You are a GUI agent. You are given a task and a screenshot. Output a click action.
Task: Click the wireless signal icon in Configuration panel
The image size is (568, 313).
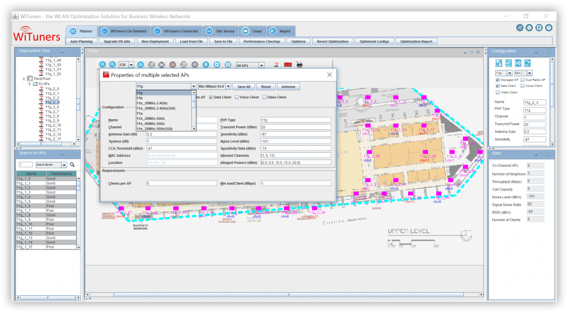(x=518, y=63)
